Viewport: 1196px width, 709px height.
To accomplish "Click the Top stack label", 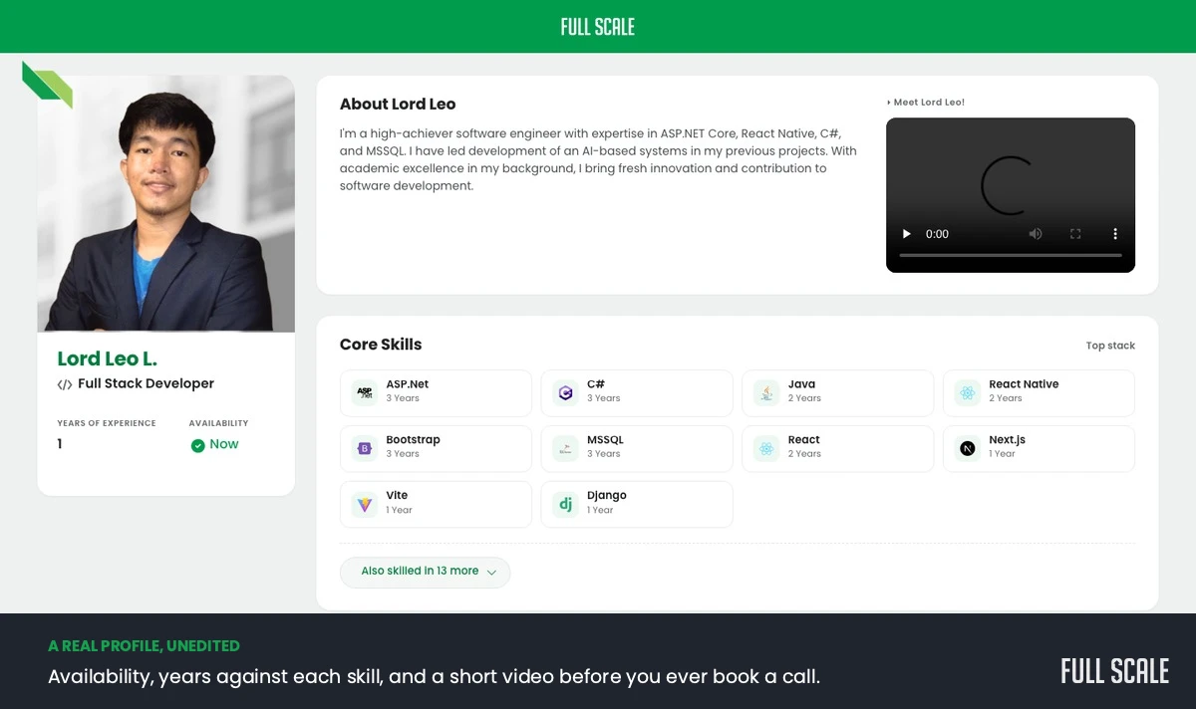I will tap(1110, 346).
